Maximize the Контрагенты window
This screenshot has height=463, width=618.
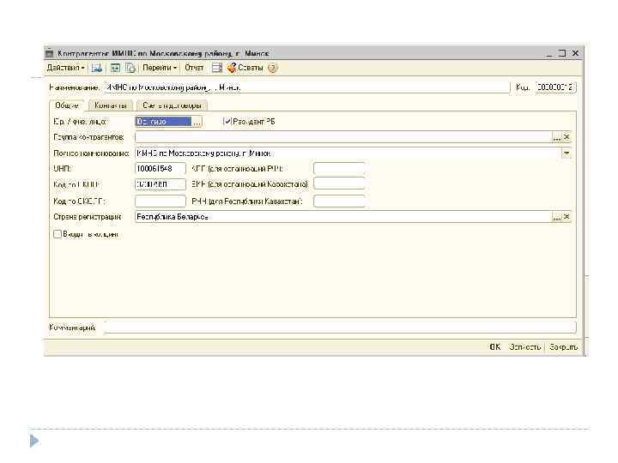562,53
